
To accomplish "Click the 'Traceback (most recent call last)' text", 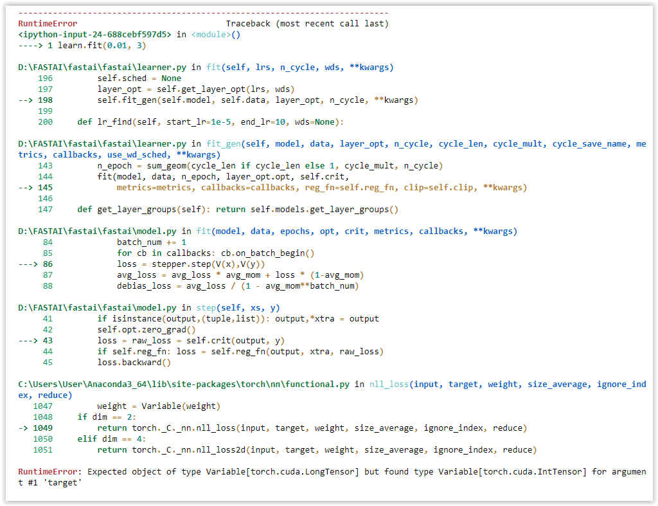I will coord(307,24).
